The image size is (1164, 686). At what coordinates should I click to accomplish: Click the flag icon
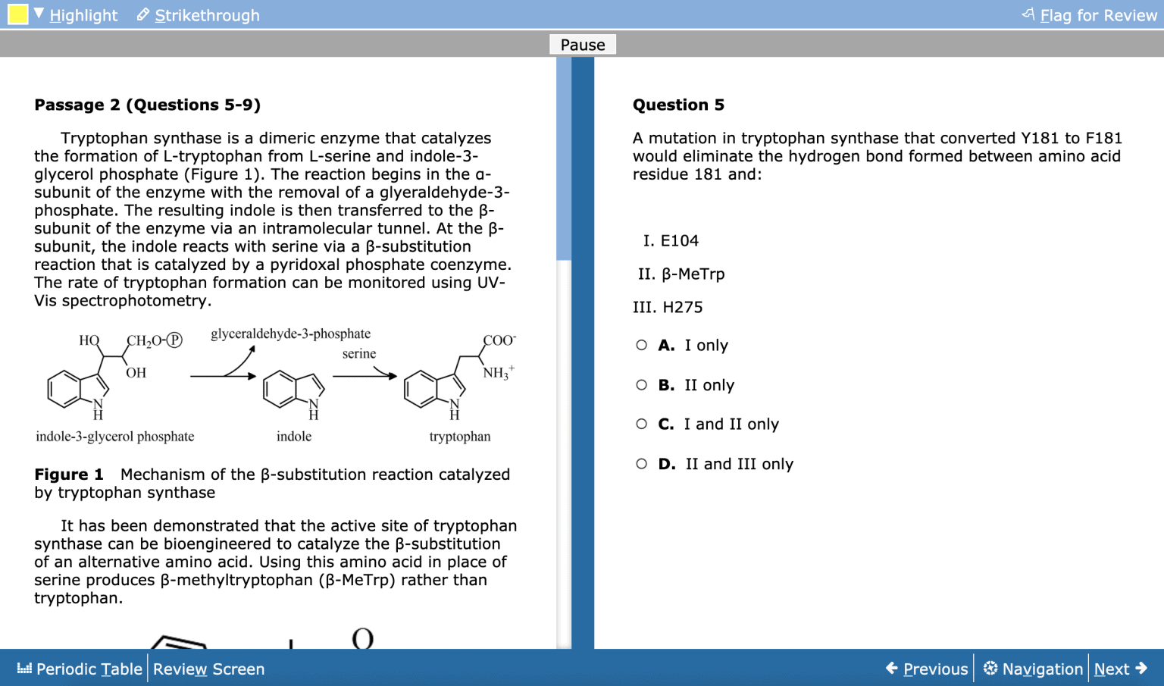pyautogui.click(x=1028, y=14)
